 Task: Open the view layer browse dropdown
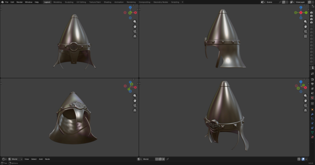[x=292, y=2]
